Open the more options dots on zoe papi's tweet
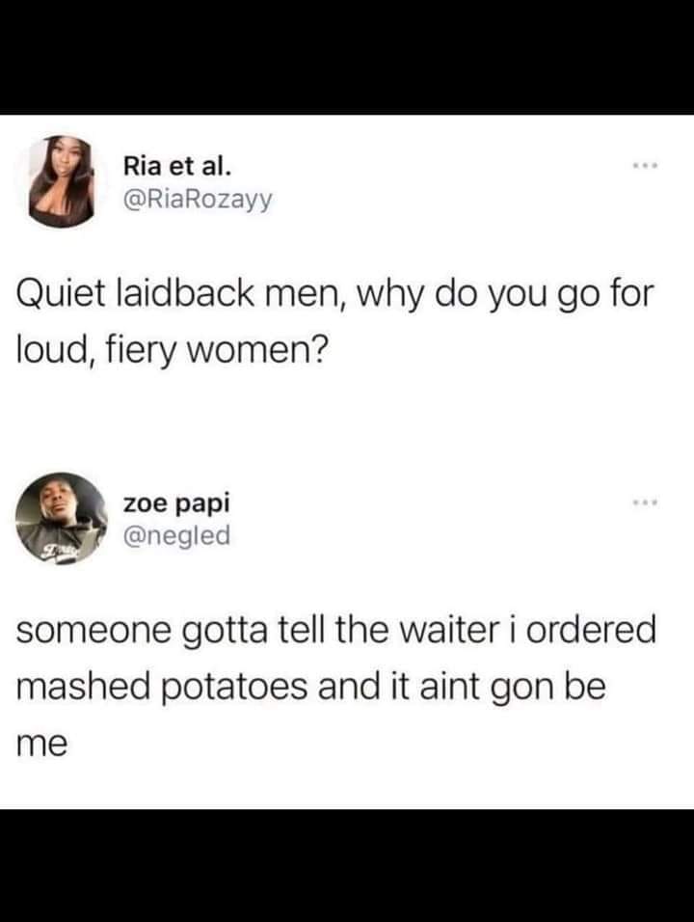The image size is (694, 922). [645, 502]
